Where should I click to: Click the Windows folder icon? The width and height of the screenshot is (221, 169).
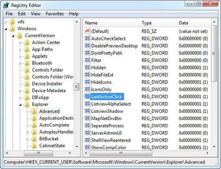pyautogui.click(x=12, y=29)
